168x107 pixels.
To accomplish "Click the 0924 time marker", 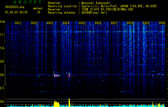I will tap(66, 23).
